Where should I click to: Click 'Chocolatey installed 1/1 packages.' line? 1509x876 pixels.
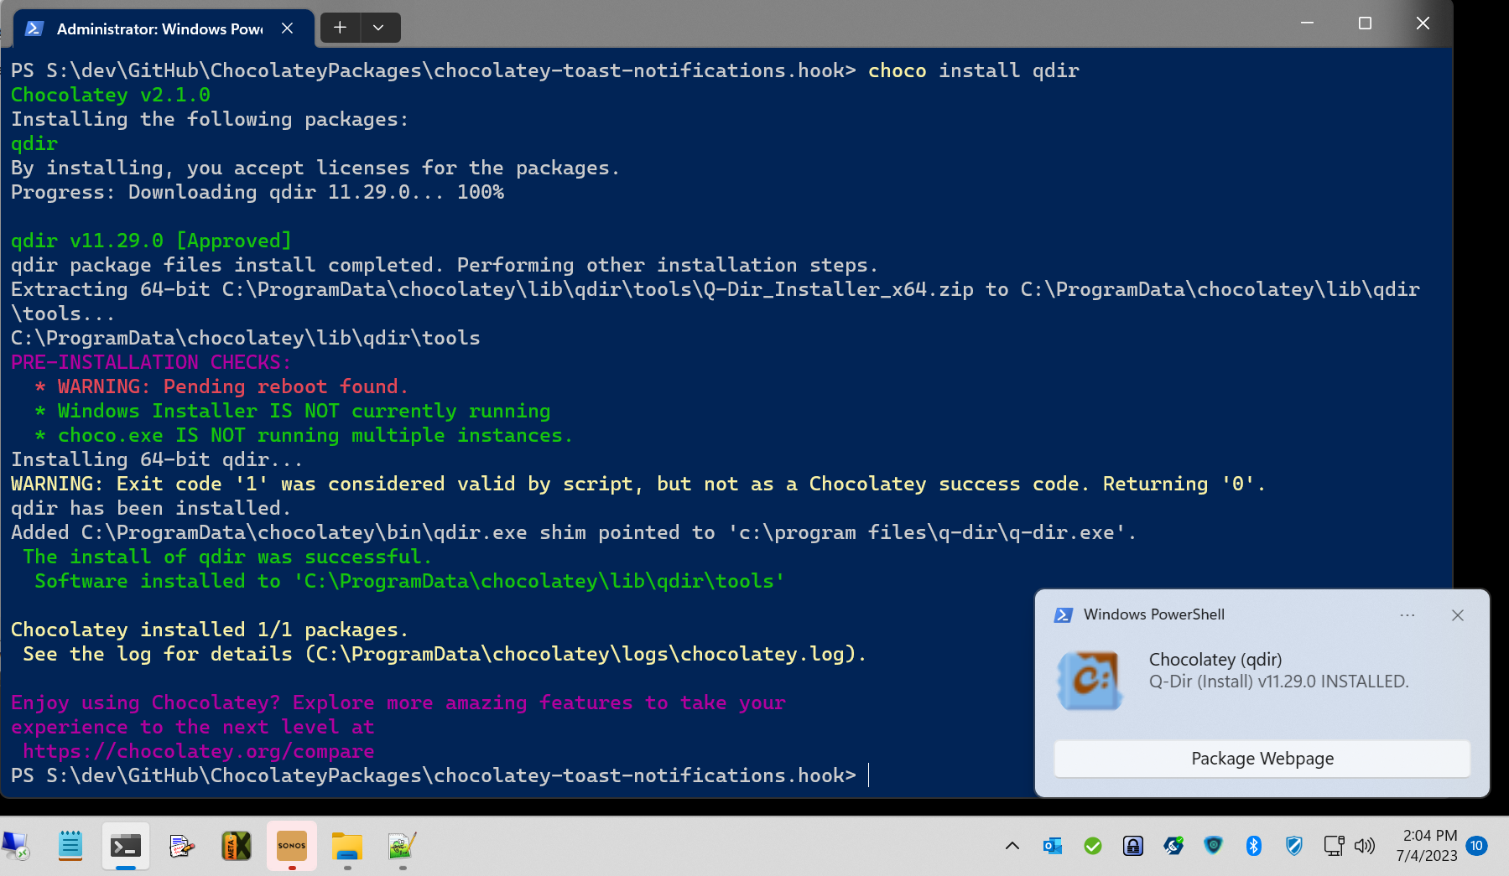click(x=210, y=630)
